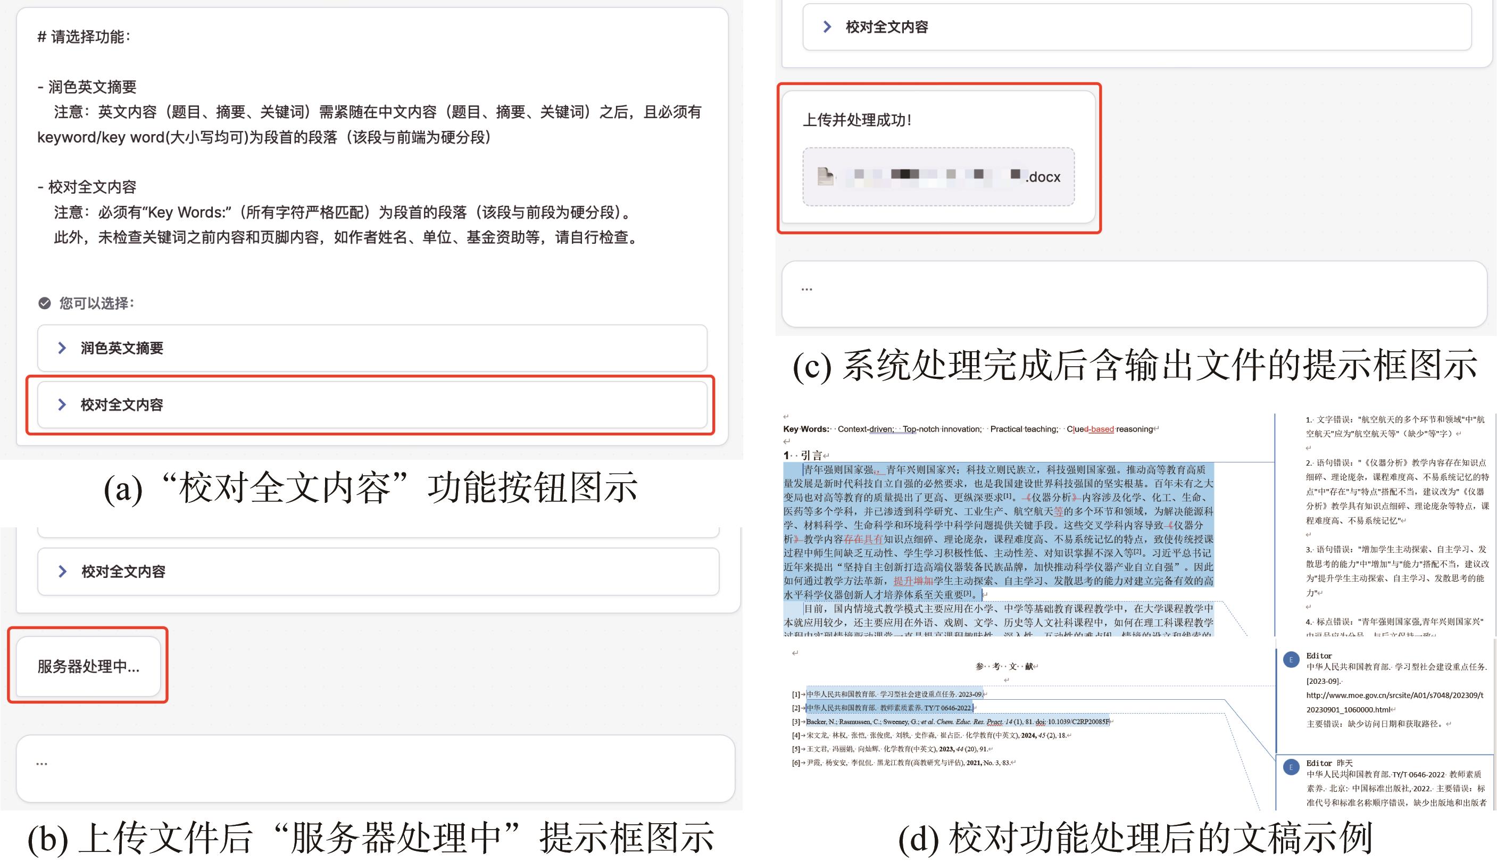
Task: Click the check-circle icon next to 您可以选择
Action: 44,303
